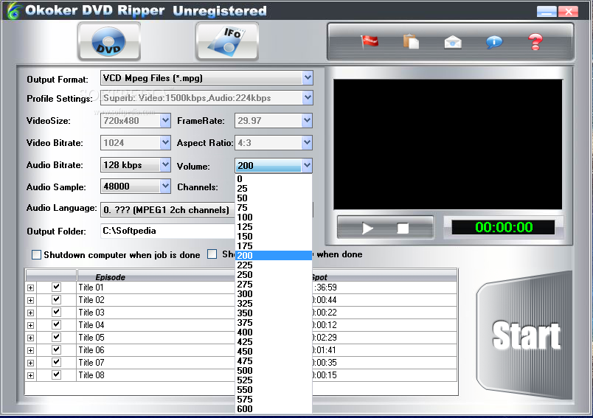Click the Title 08 episode name
This screenshot has width=593, height=418.
(x=91, y=375)
